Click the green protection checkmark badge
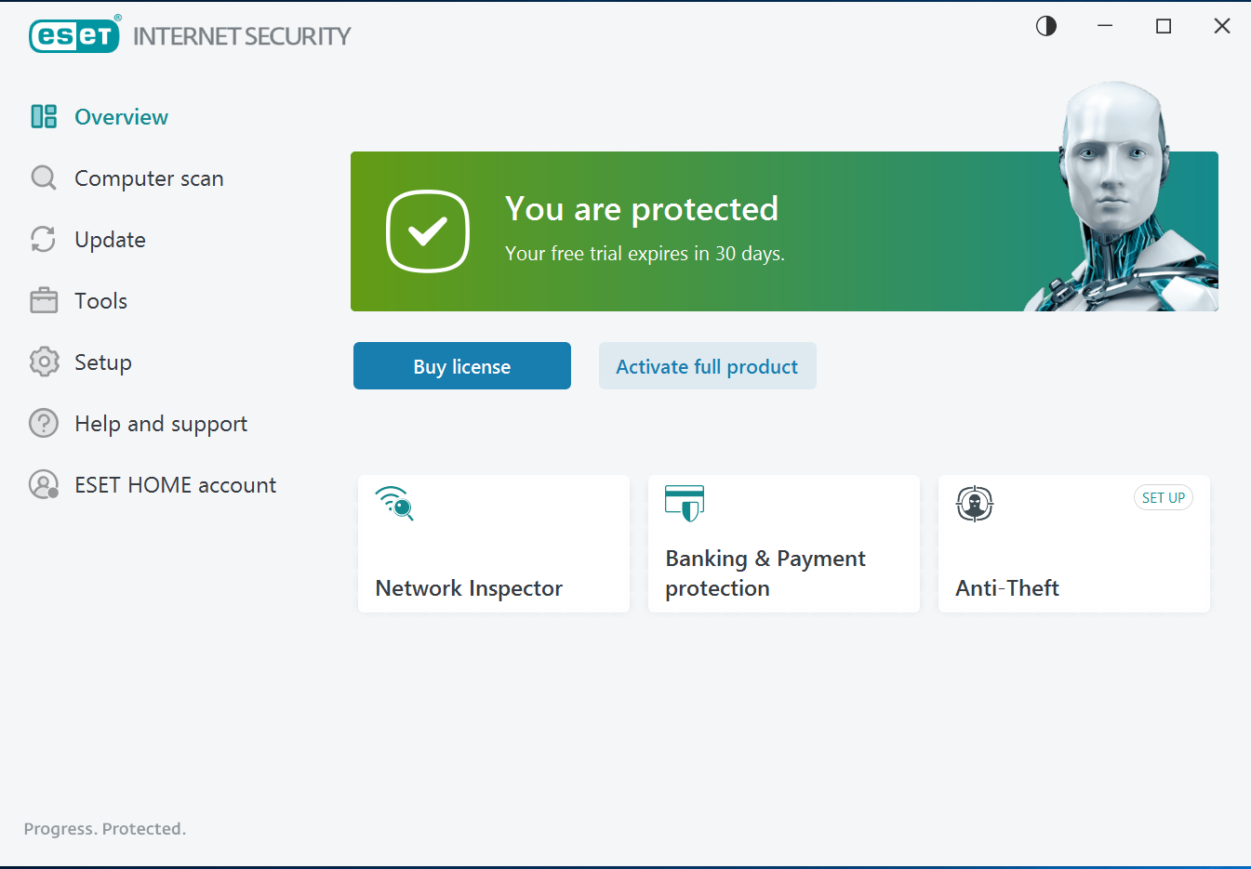The height and width of the screenshot is (869, 1251). pyautogui.click(x=428, y=231)
